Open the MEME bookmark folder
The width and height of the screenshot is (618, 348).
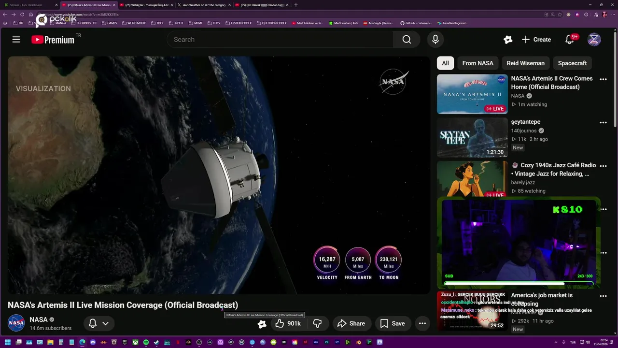point(196,23)
